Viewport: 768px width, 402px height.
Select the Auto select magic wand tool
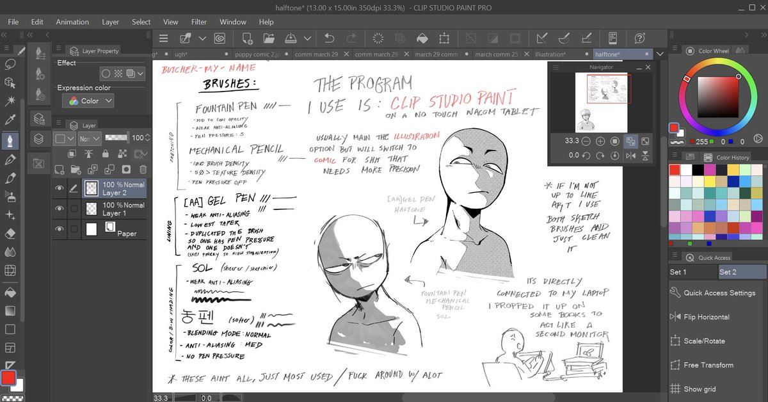pos(10,101)
